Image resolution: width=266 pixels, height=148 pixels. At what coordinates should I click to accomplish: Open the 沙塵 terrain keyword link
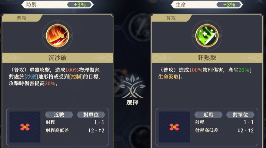31,77
